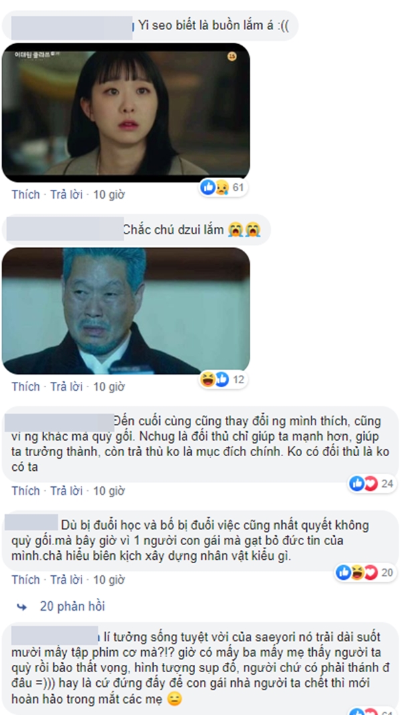This screenshot has height=715, width=401.
Task: Click Thích under the Chắc chú dzui lắm comment
Action: [x=26, y=387]
